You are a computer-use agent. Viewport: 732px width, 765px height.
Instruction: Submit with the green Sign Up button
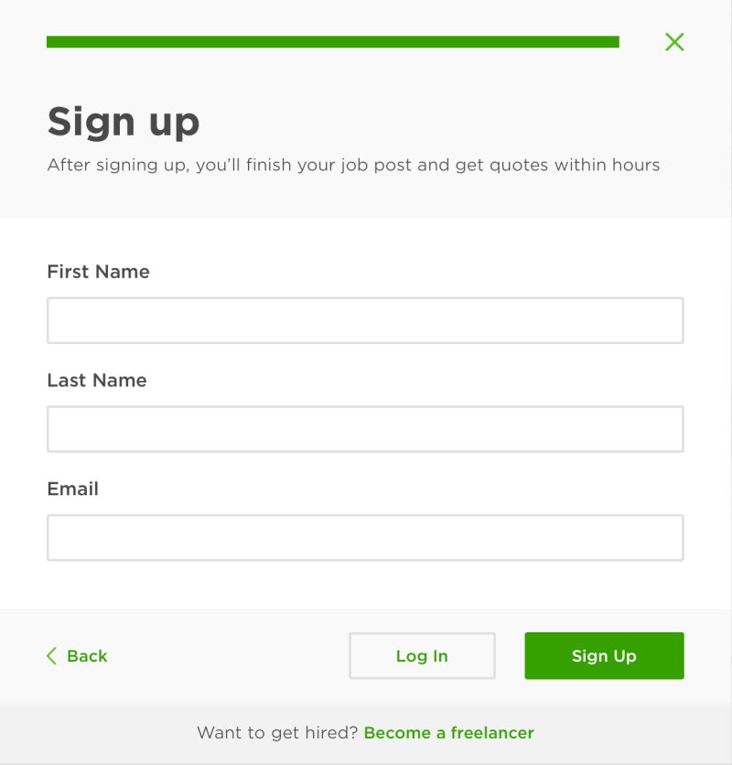[x=604, y=656]
